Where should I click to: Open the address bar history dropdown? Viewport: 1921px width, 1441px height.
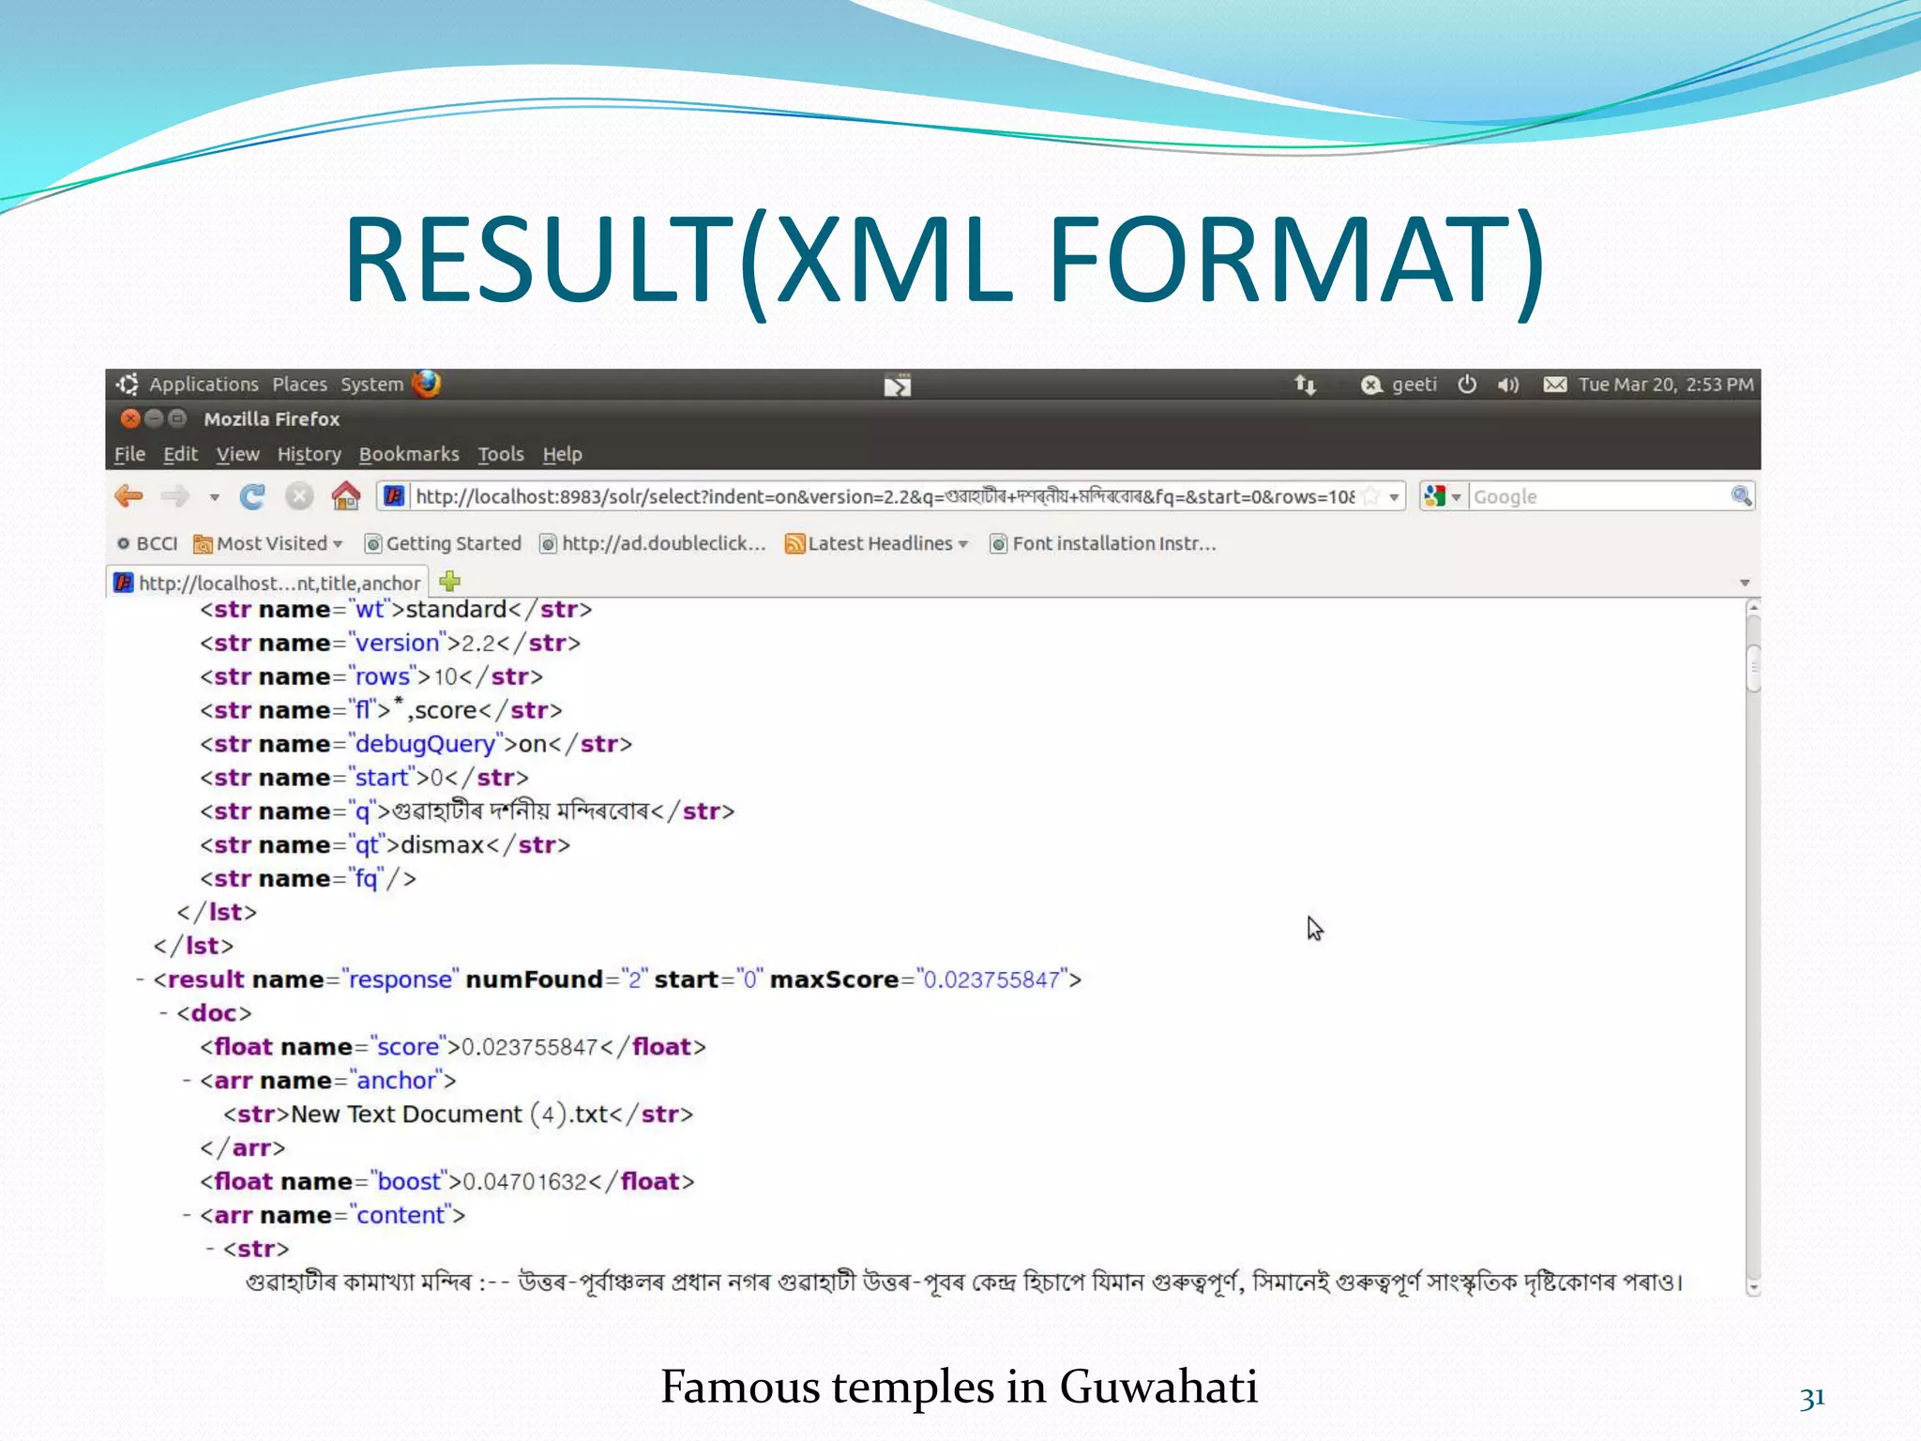click(1395, 497)
